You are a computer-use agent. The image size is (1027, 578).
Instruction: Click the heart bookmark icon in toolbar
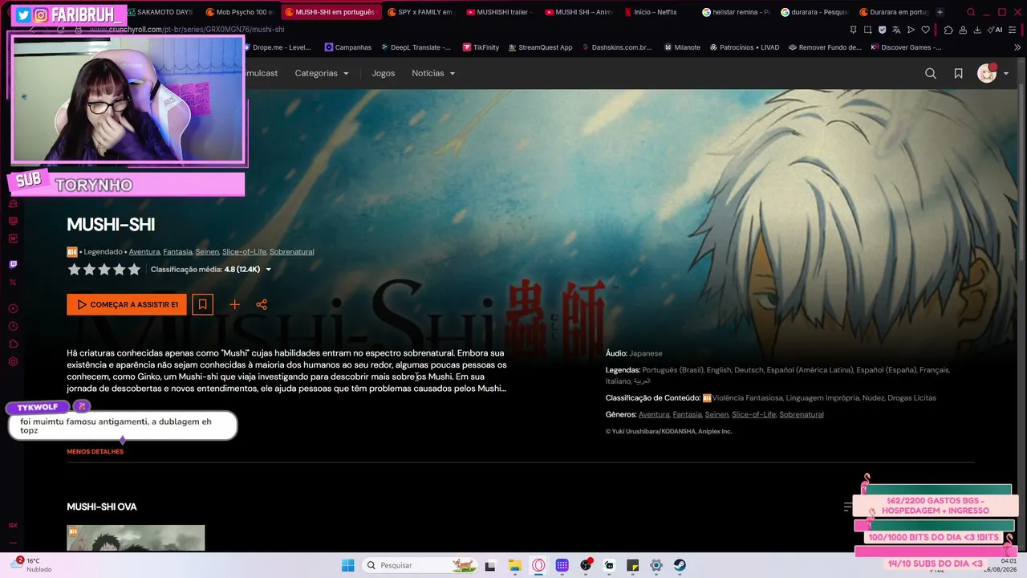[x=925, y=30]
